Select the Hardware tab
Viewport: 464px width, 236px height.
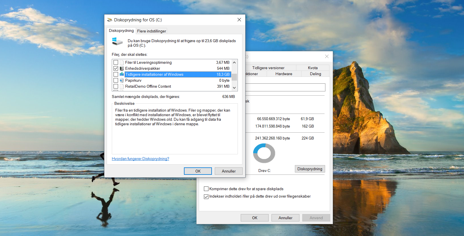point(283,74)
